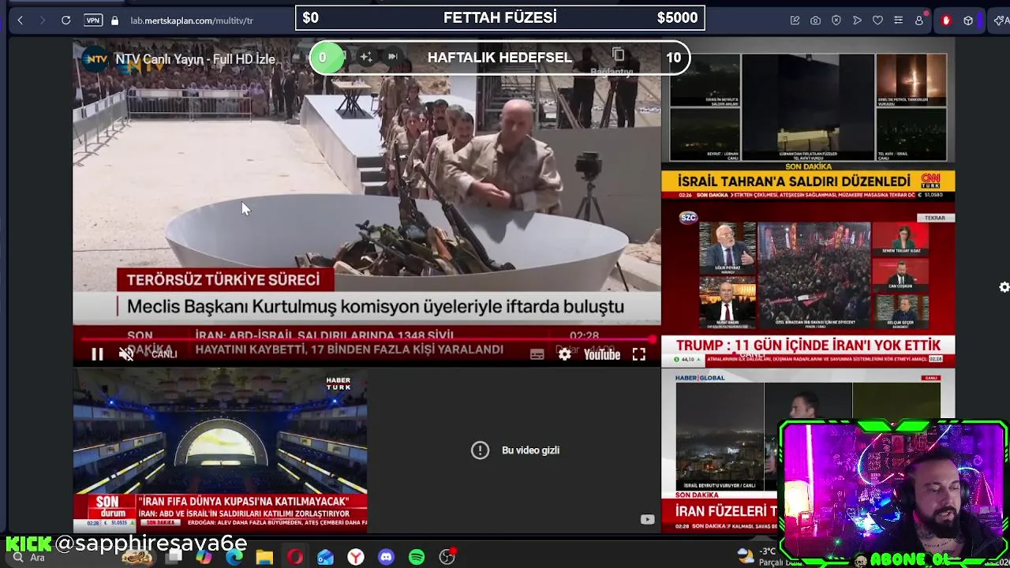Viewport: 1010px width, 568px height.
Task: Toggle subtitles on the NTV player
Action: tap(537, 355)
